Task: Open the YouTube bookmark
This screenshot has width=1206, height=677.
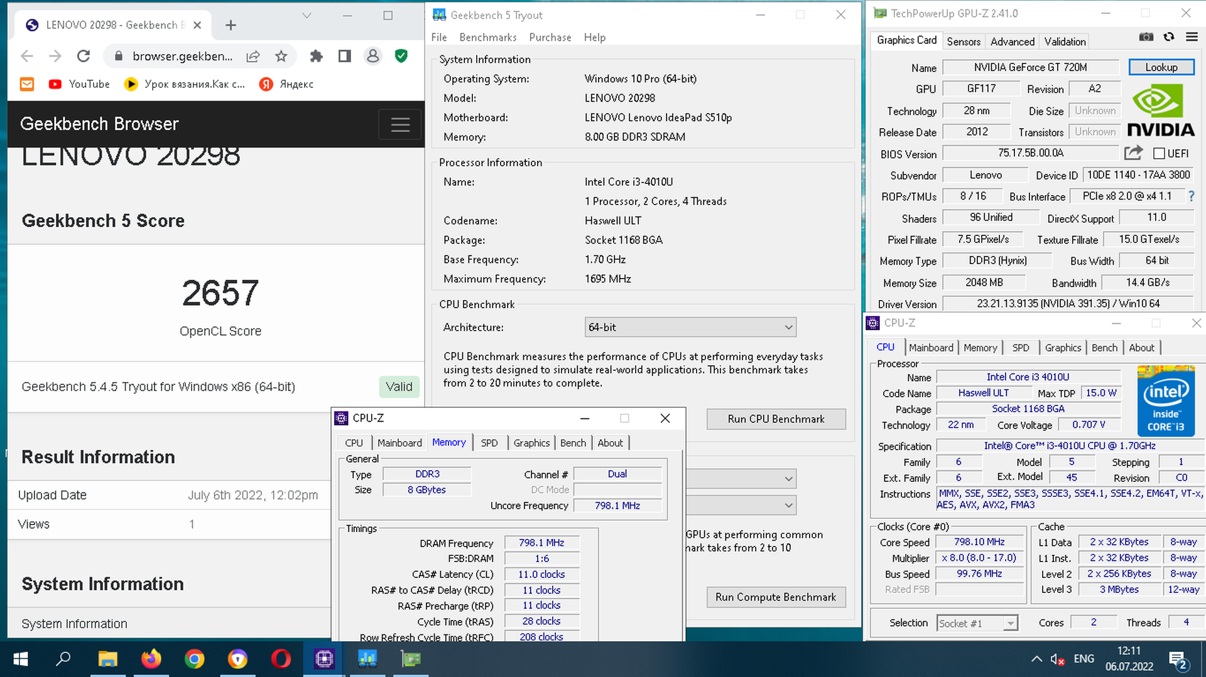Action: tap(79, 84)
